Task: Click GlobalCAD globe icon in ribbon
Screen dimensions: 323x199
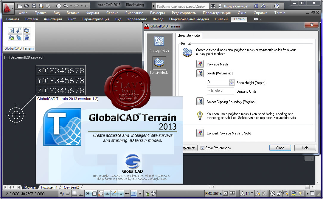Action: (27, 38)
